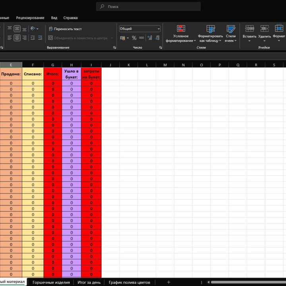Add a new sheet with the plus button
The width and height of the screenshot is (286, 286).
point(168,282)
